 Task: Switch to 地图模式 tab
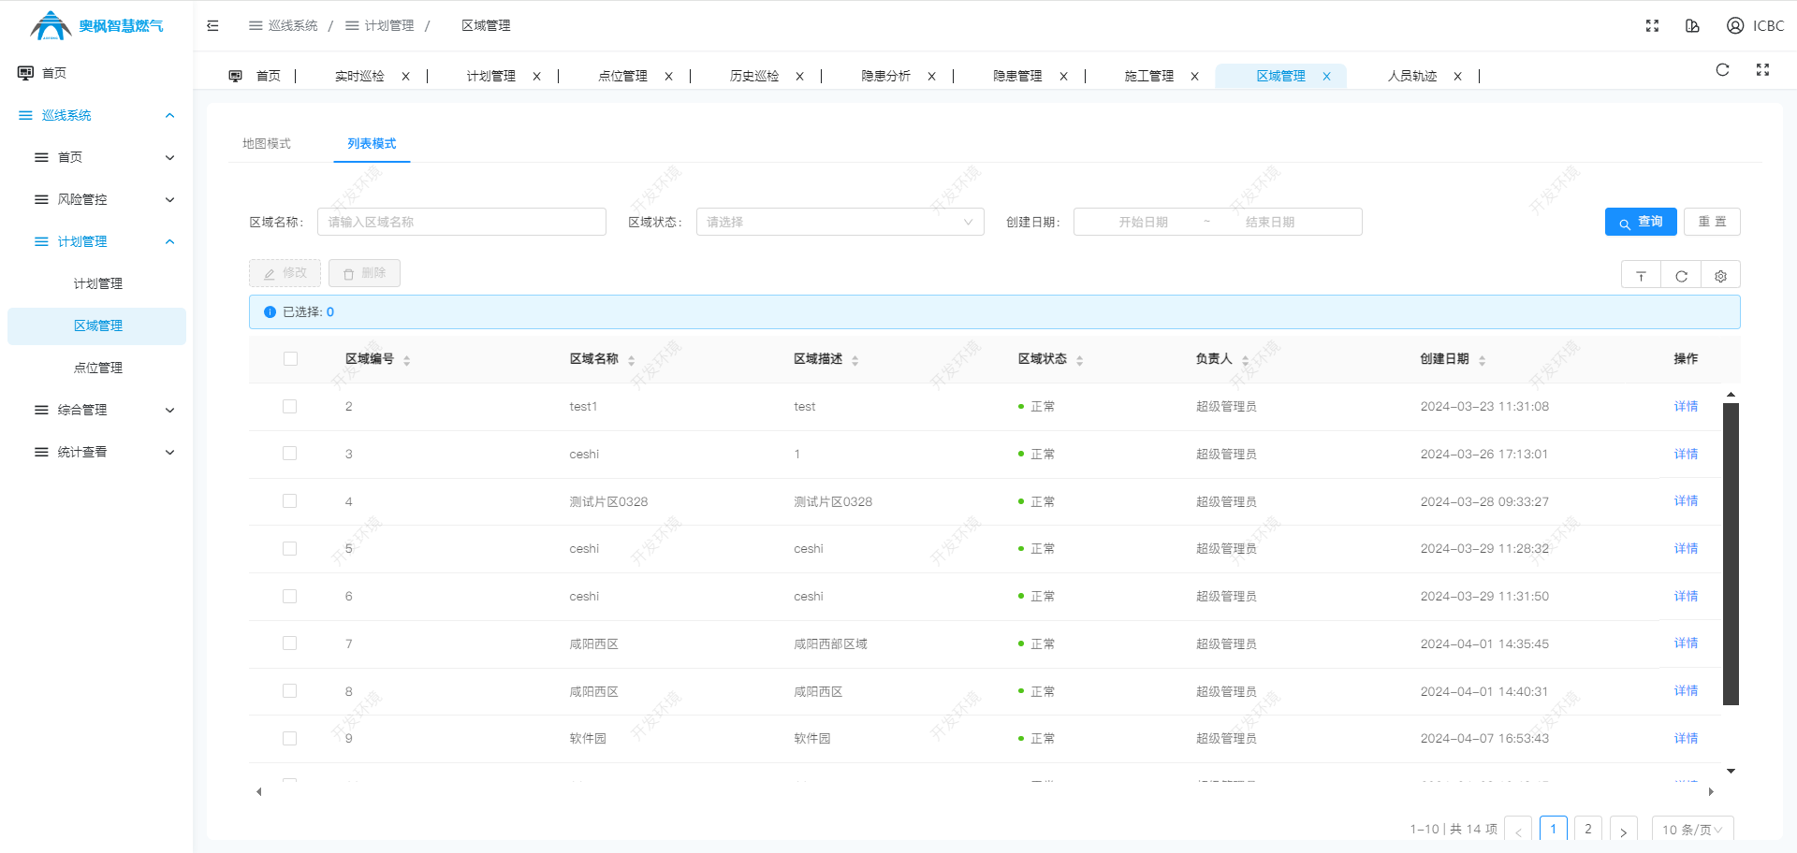(267, 144)
